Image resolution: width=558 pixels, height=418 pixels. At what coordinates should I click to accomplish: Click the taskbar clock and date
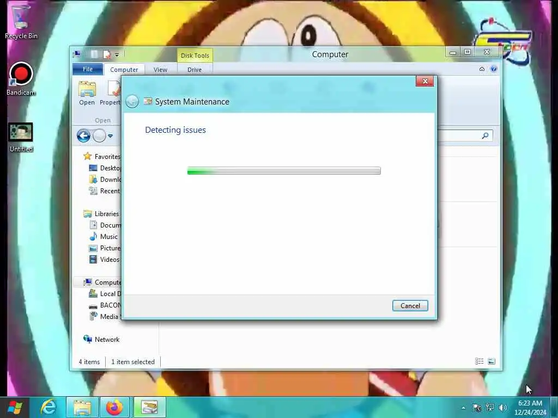(530, 408)
